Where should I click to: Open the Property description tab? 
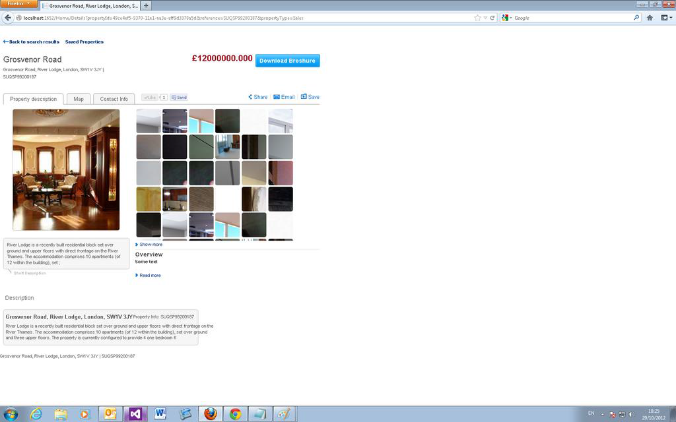click(33, 99)
